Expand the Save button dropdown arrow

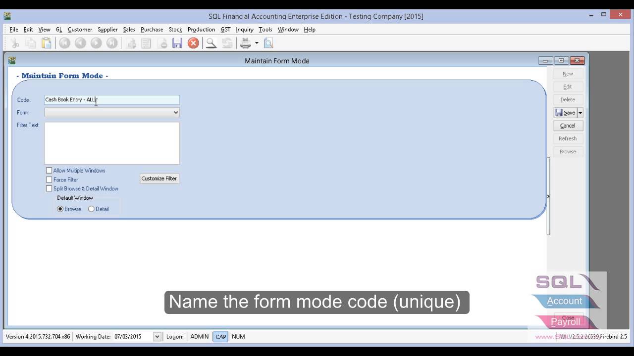(580, 113)
